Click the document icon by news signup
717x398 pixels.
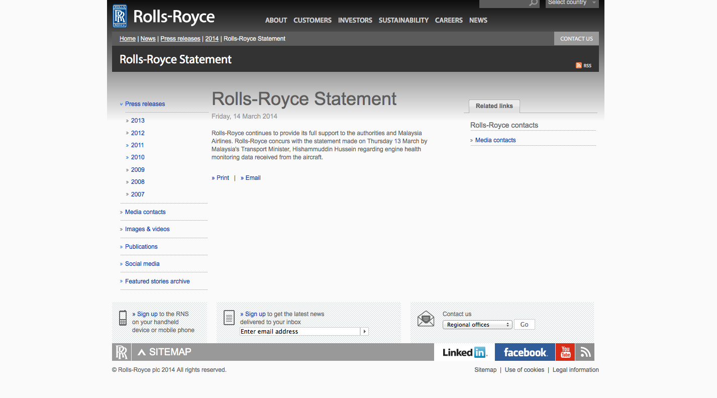[229, 318]
